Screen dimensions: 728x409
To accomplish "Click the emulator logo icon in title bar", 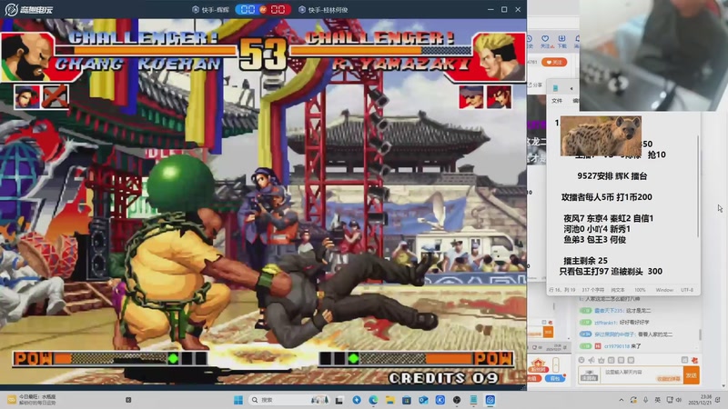I will (x=11, y=9).
